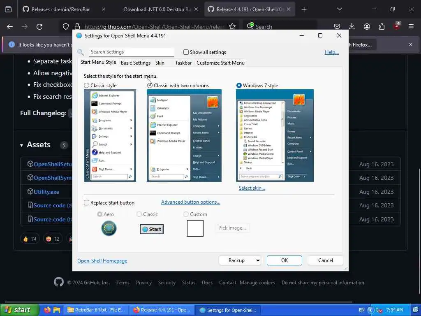Click the GitHub URL address field
The width and height of the screenshot is (421, 316).
[x=155, y=27]
